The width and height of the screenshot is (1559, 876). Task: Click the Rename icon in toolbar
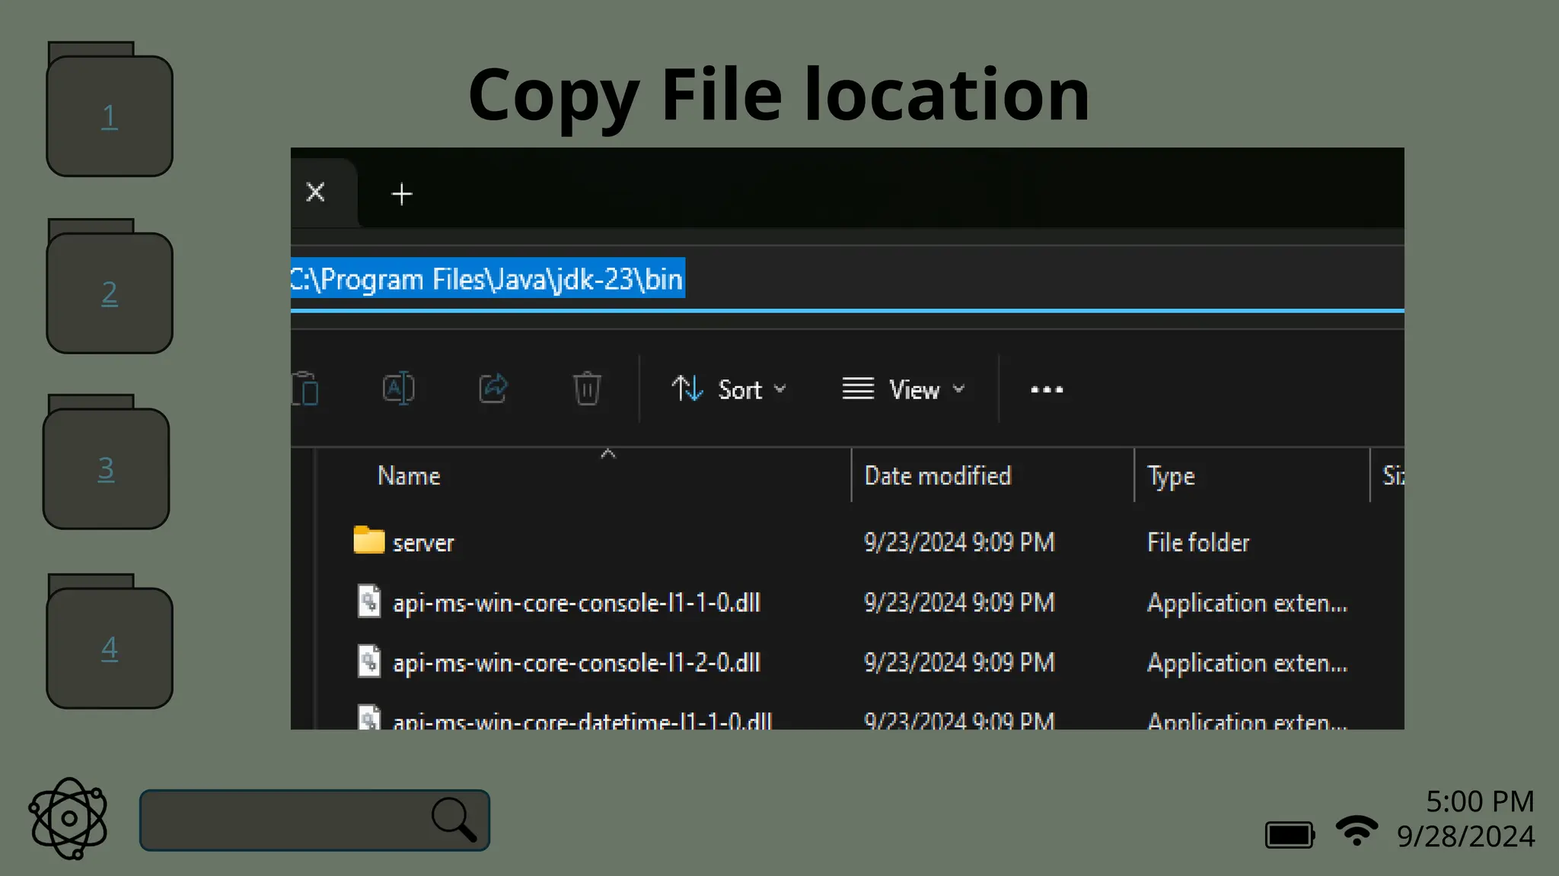[x=398, y=389]
